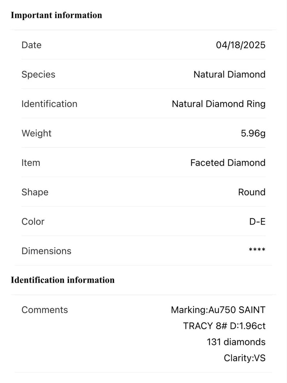Click the Clarity:VS comment text
This screenshot has height=383, width=287.
click(x=244, y=358)
